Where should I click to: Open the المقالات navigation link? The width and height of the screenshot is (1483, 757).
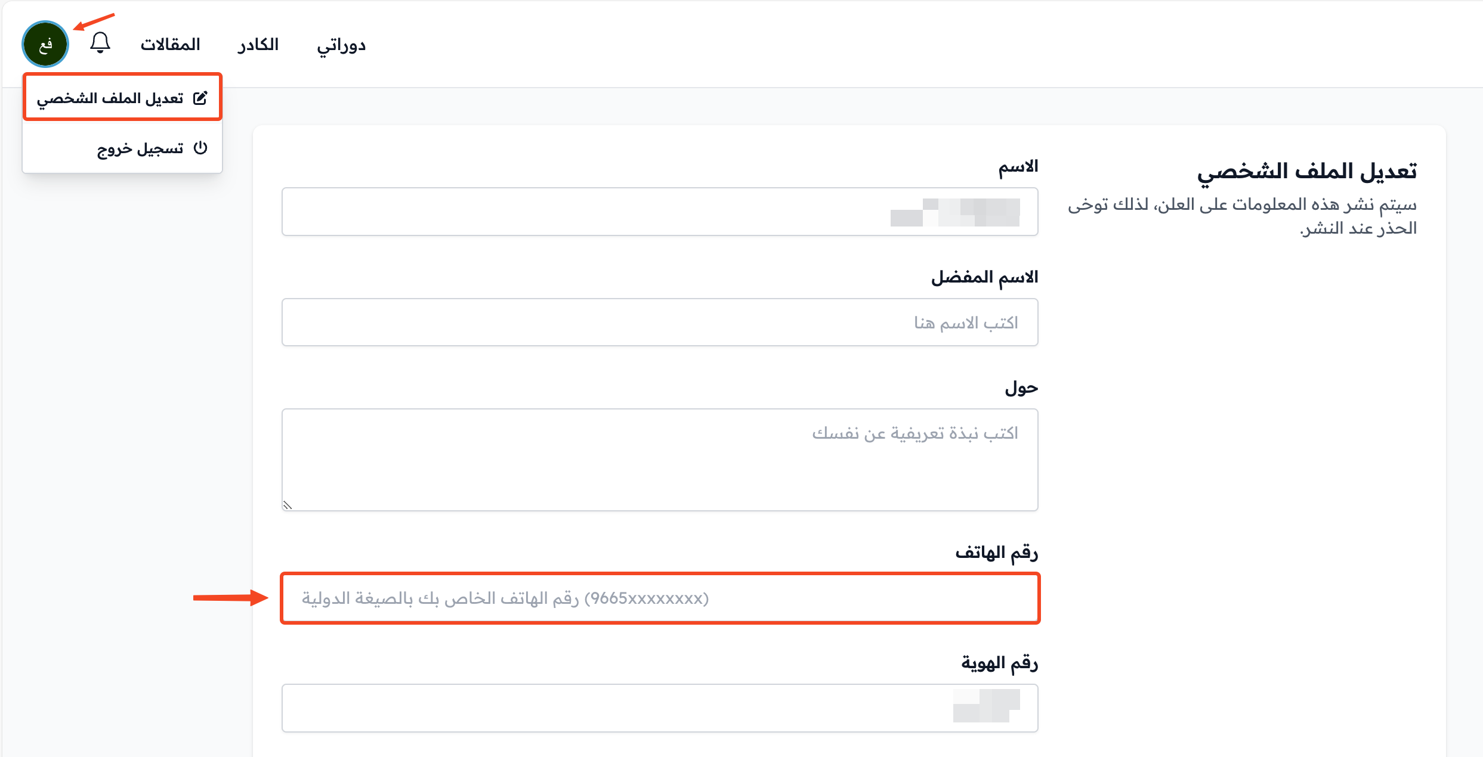pos(170,45)
